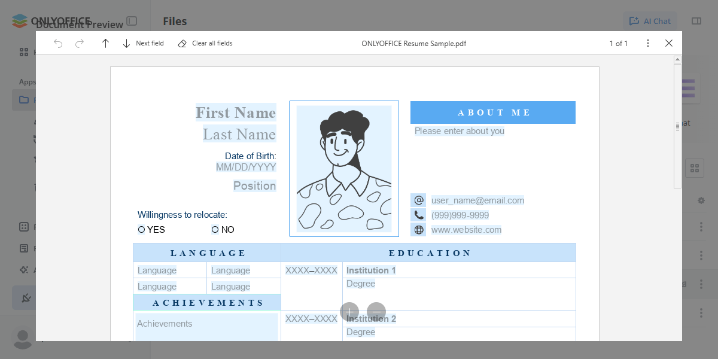Click the resume portrait photo
Screen dimensions: 718x359
pos(344,169)
